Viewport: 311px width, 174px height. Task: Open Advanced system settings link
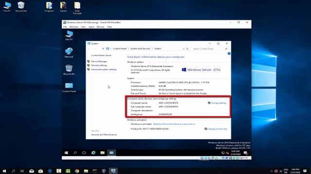click(x=104, y=70)
